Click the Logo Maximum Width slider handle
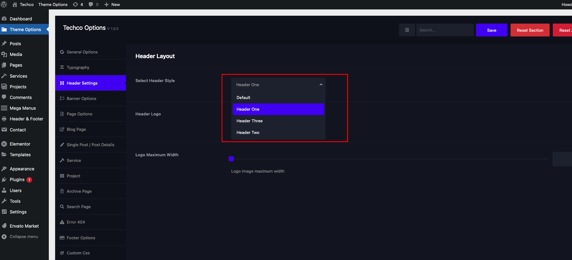572x260 pixels. (231, 159)
